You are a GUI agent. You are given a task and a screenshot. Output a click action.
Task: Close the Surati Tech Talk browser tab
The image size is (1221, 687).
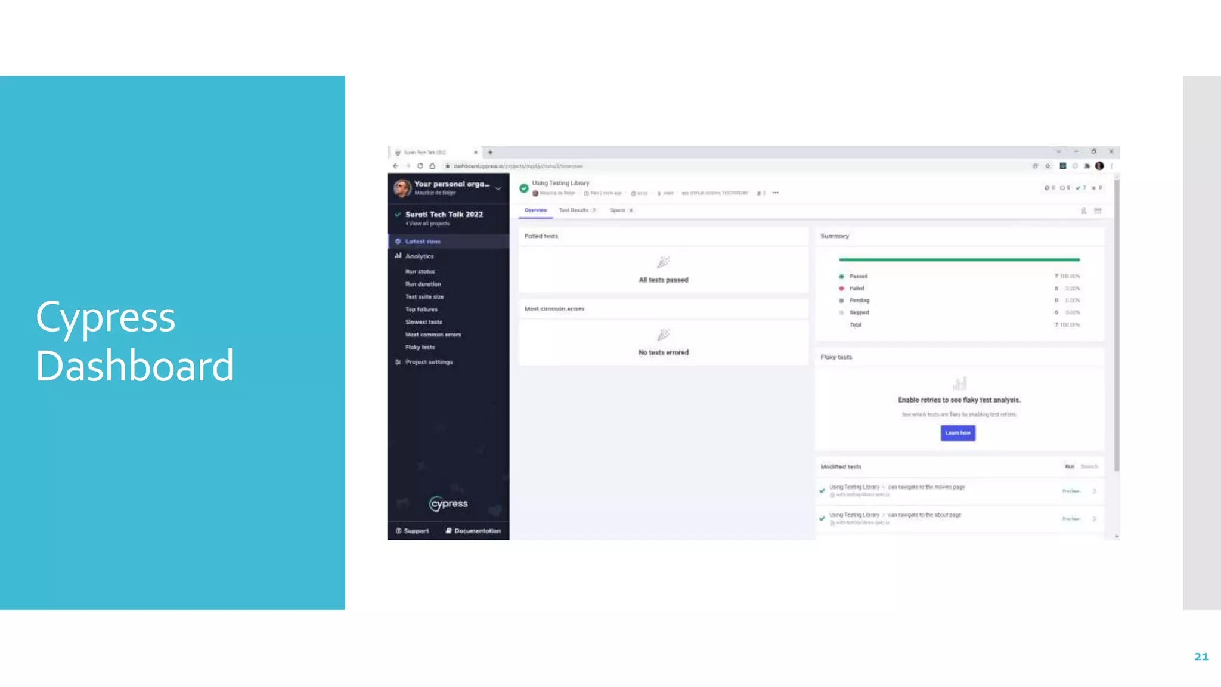click(x=476, y=153)
